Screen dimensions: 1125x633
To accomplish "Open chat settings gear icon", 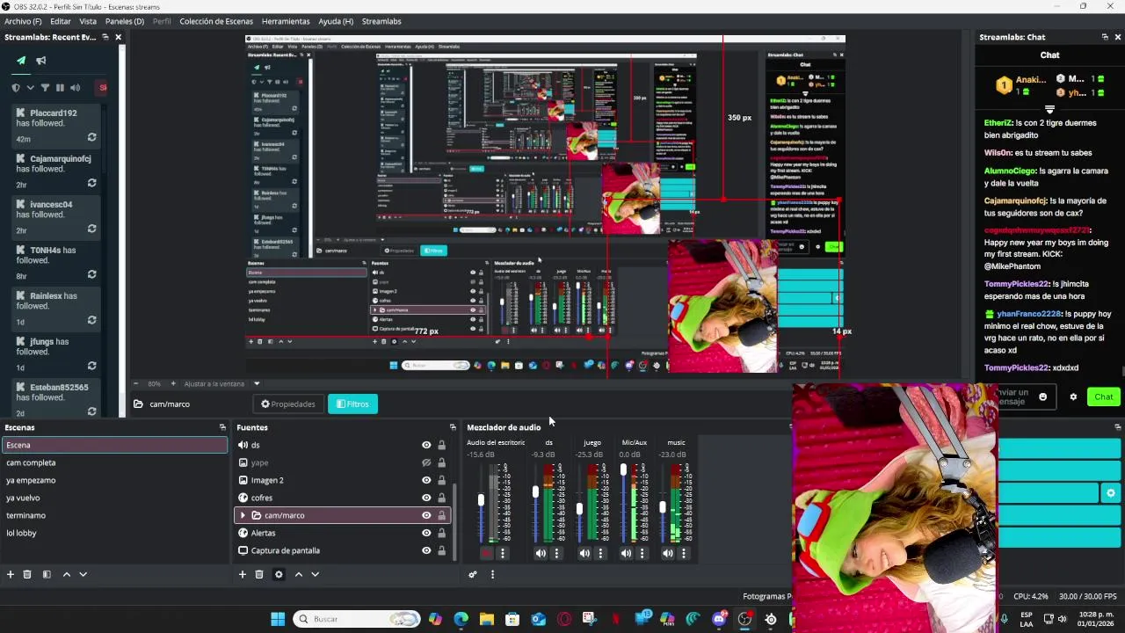I will [1073, 397].
